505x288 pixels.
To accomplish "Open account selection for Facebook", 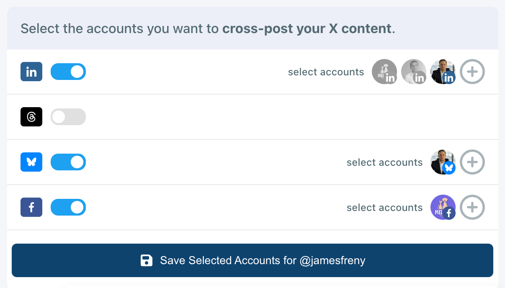I will [384, 207].
